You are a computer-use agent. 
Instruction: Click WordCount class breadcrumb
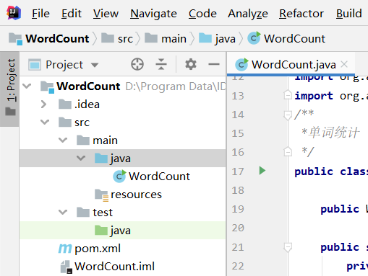pos(286,38)
